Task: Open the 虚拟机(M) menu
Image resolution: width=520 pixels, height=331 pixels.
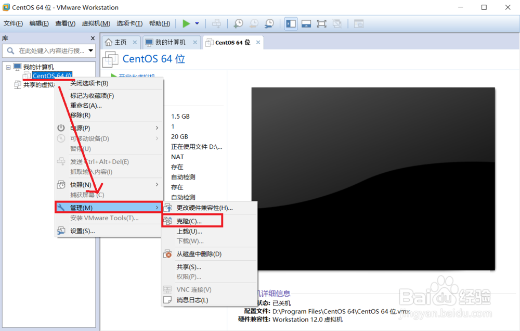Action: (96, 23)
